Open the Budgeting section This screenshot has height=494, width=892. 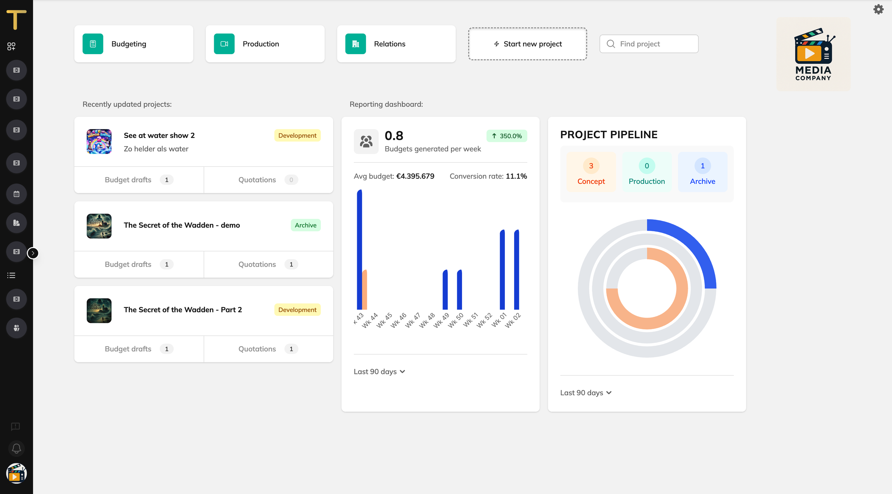pos(134,44)
